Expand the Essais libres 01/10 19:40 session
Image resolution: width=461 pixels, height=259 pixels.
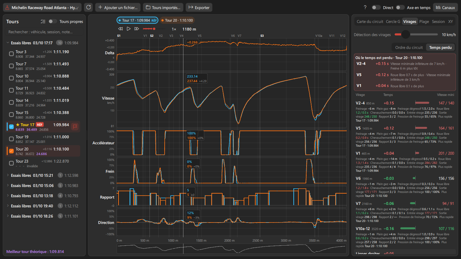tap(8, 206)
